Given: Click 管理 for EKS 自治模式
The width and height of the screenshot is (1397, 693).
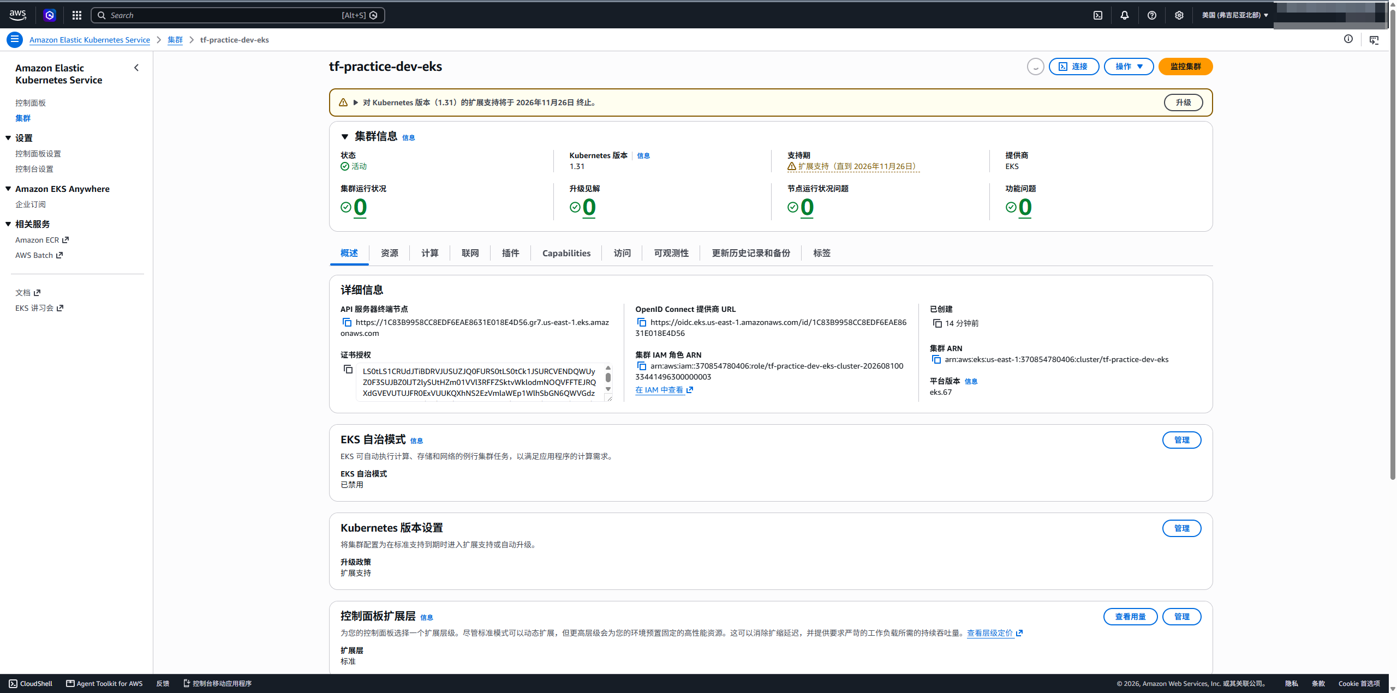Looking at the screenshot, I should (x=1182, y=440).
